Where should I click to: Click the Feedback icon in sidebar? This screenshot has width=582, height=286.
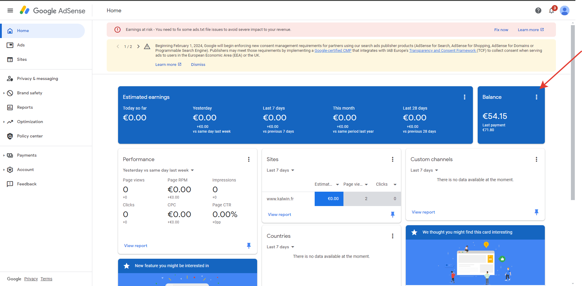[10, 184]
